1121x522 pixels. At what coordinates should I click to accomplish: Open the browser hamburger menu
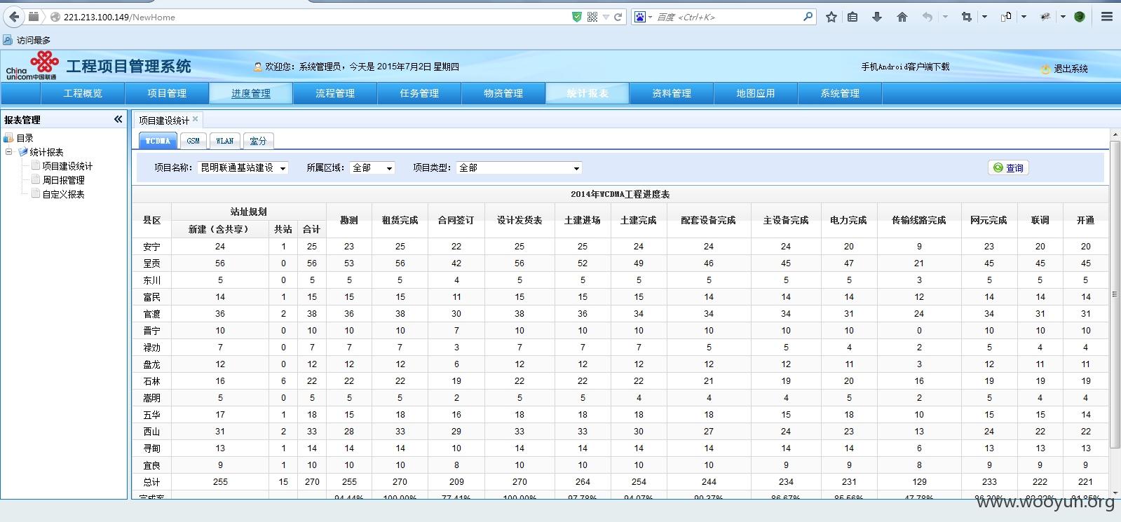tap(1107, 17)
